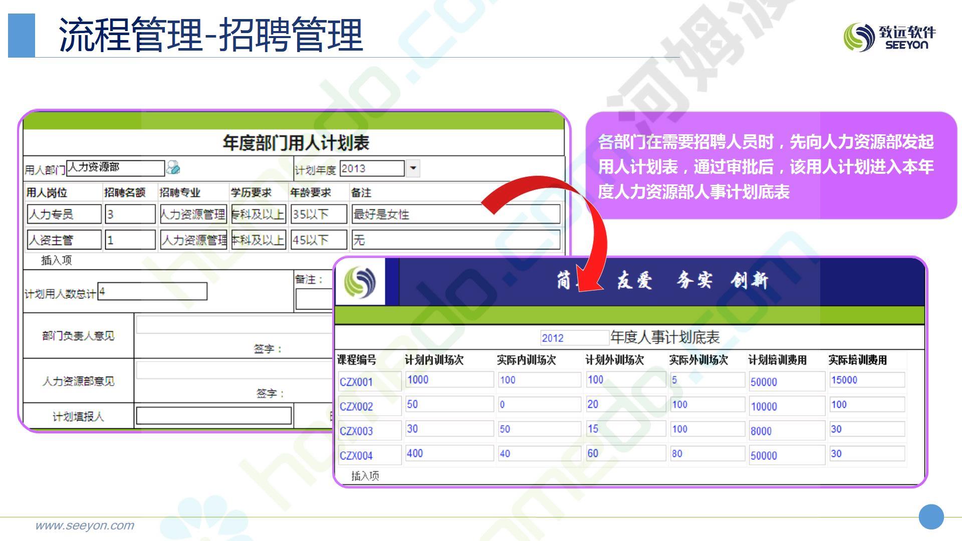Click 计划内训场次 value 400 for CZX004
Screen dimensions: 962x541
tap(449, 453)
